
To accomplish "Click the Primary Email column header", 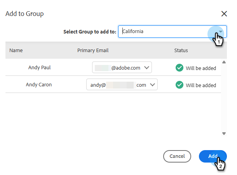I will click(x=93, y=51).
